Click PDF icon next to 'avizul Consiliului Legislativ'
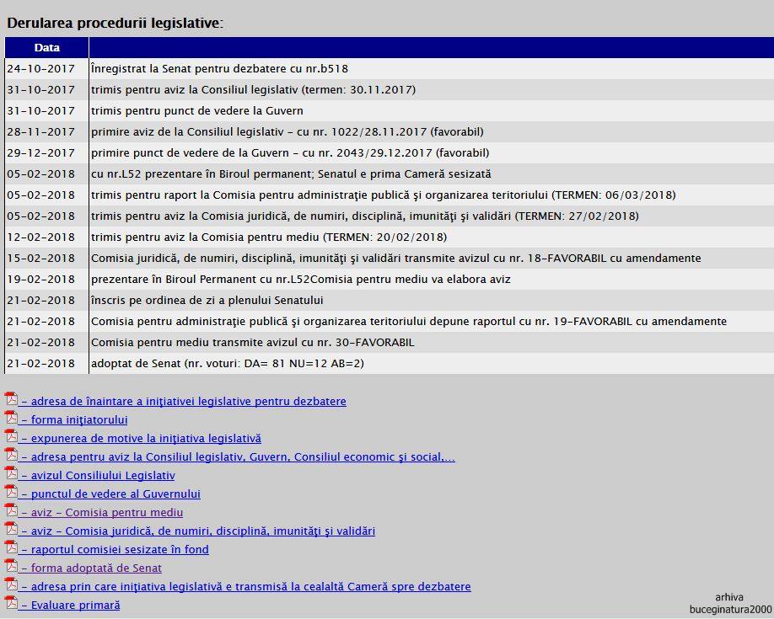Screen dimensions: 774x619 point(11,473)
